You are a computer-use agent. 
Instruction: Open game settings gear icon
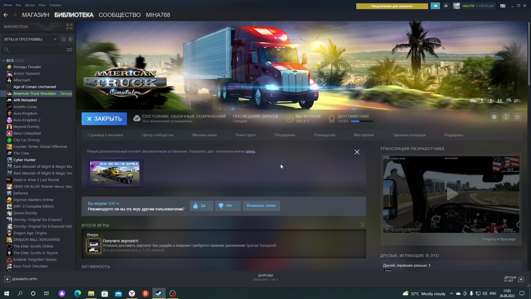(x=494, y=117)
